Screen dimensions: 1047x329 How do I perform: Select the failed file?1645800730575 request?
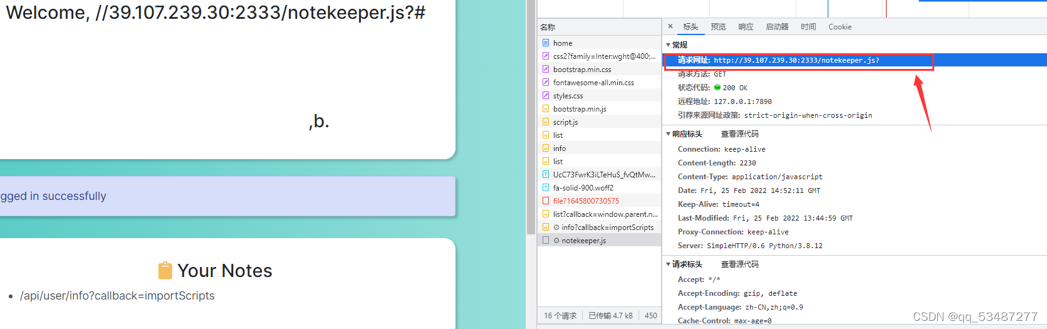click(x=600, y=201)
